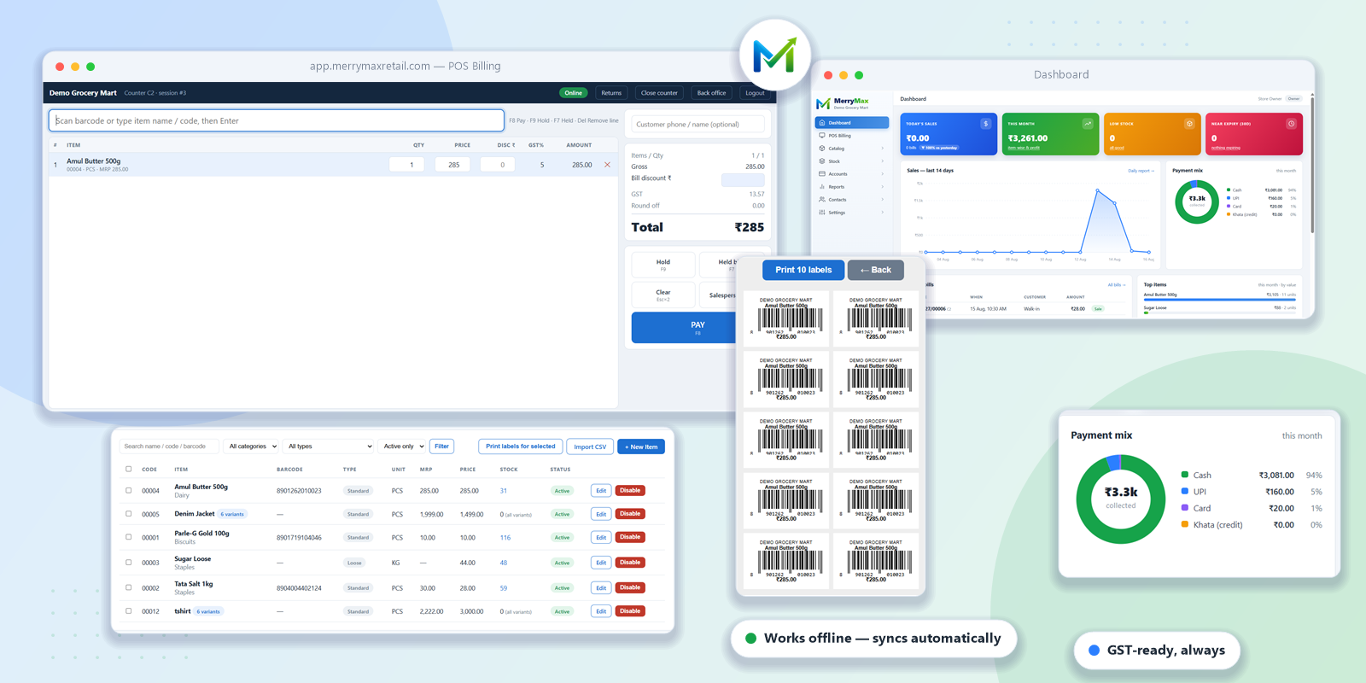The width and height of the screenshot is (1366, 683).
Task: Open the All categories dropdown
Action: [x=252, y=447]
